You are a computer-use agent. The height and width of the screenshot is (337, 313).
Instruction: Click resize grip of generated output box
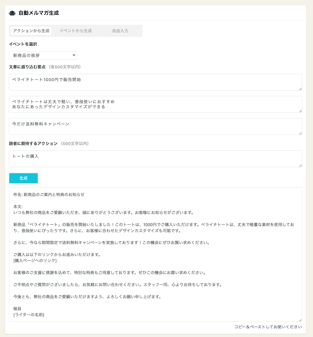point(300,320)
